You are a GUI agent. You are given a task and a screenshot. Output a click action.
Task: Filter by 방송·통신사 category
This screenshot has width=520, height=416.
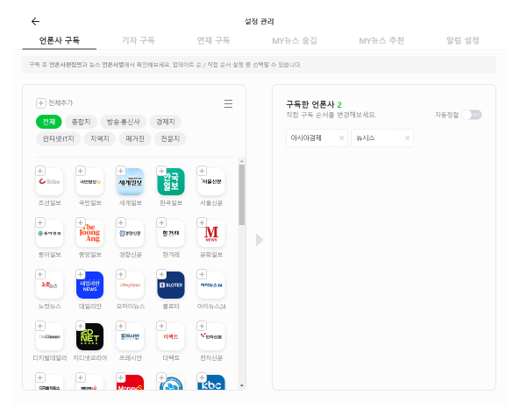[x=123, y=122]
